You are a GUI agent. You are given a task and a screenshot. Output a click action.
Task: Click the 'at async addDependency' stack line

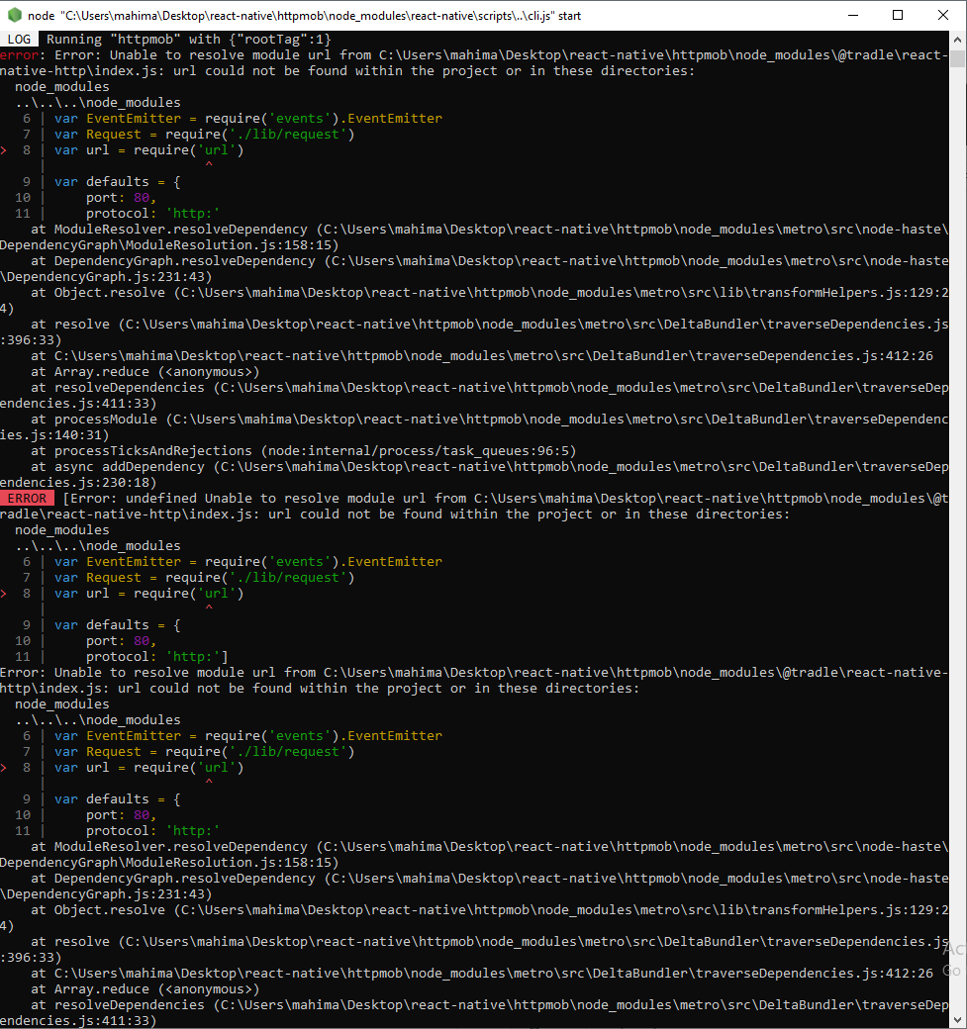click(474, 475)
